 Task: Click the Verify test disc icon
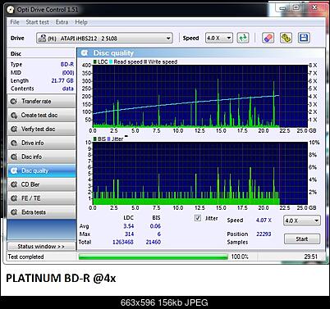click(x=14, y=129)
